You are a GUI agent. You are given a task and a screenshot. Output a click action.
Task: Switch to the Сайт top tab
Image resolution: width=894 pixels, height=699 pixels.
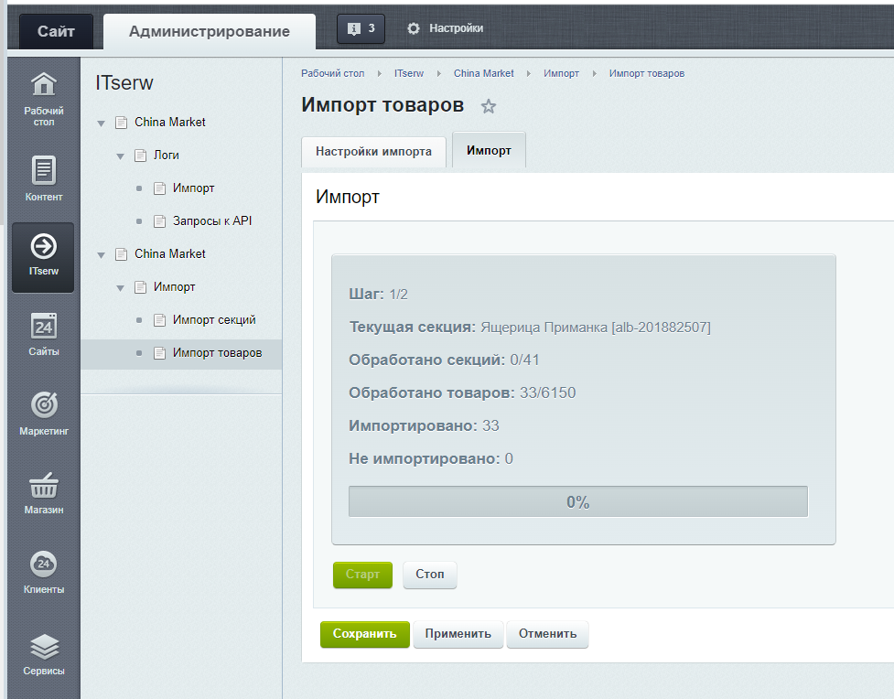[56, 31]
